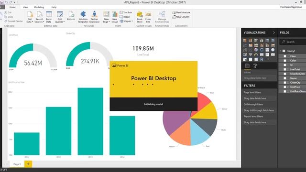
Task: Click the Fields pane Search box
Action: tap(293, 42)
